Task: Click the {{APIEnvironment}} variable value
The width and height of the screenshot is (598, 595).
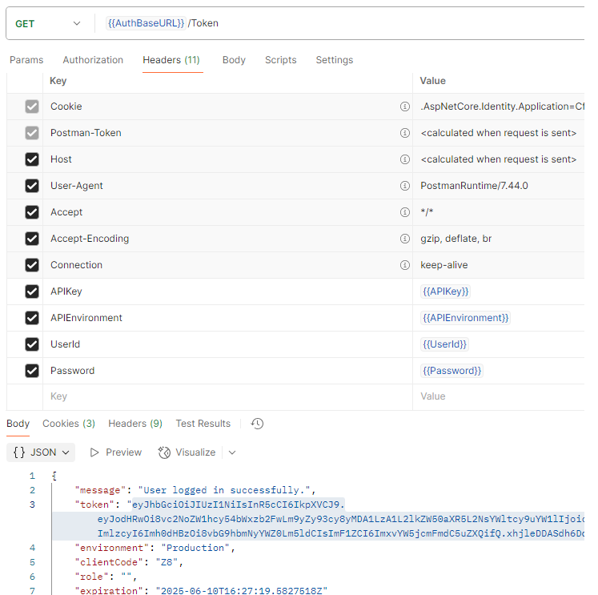Action: (465, 318)
